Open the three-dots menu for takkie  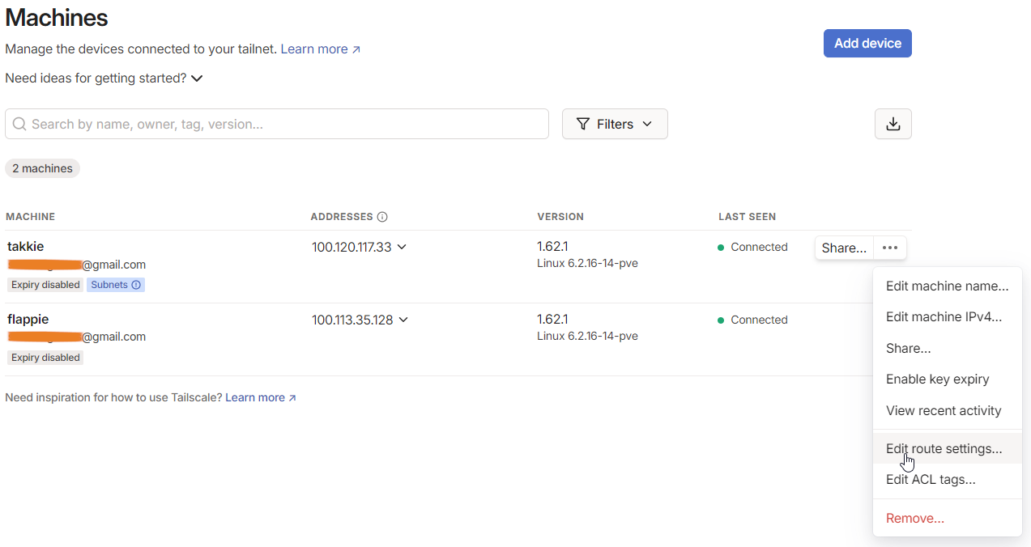[x=890, y=248]
